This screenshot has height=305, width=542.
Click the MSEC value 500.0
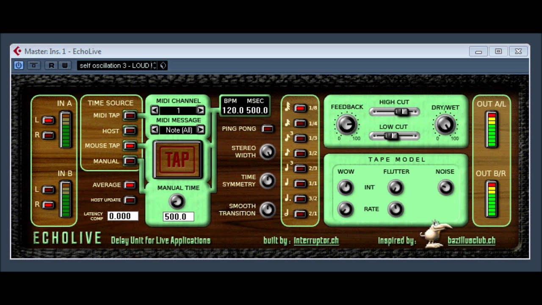257,110
